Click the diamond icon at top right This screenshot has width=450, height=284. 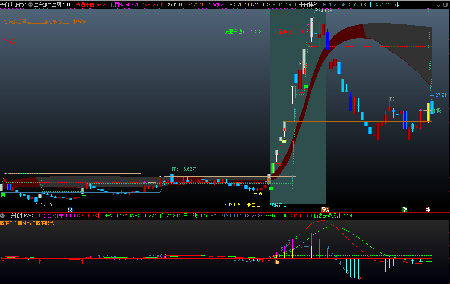(x=438, y=5)
